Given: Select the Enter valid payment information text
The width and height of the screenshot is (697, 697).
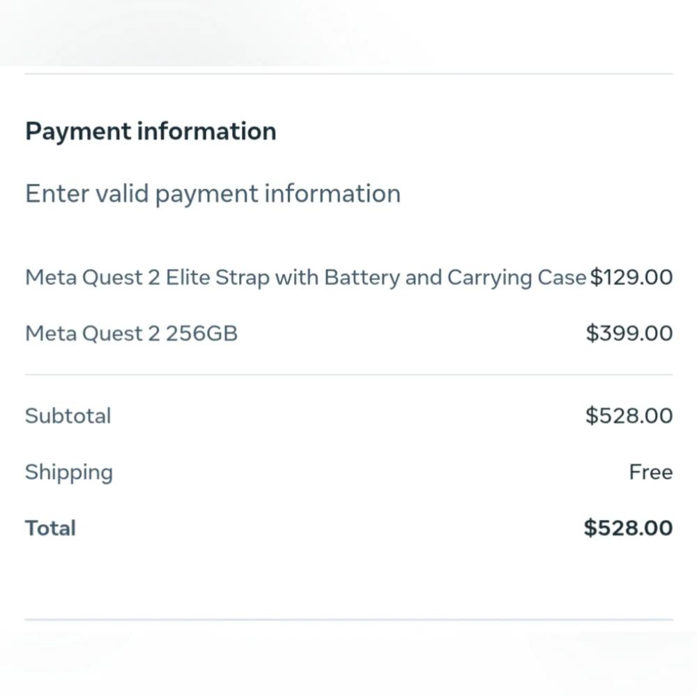Looking at the screenshot, I should tap(213, 194).
